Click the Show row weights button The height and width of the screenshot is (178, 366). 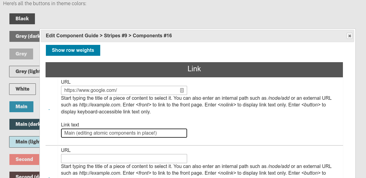73,50
